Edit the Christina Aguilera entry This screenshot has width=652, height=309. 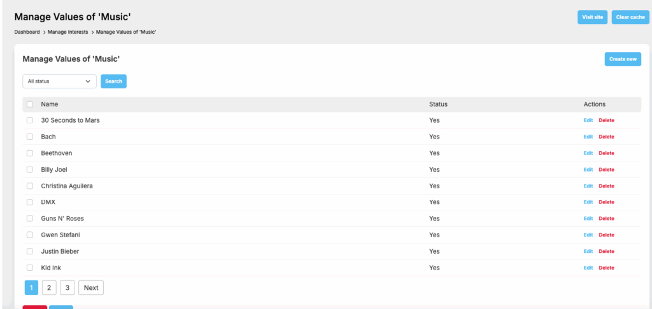coord(588,186)
